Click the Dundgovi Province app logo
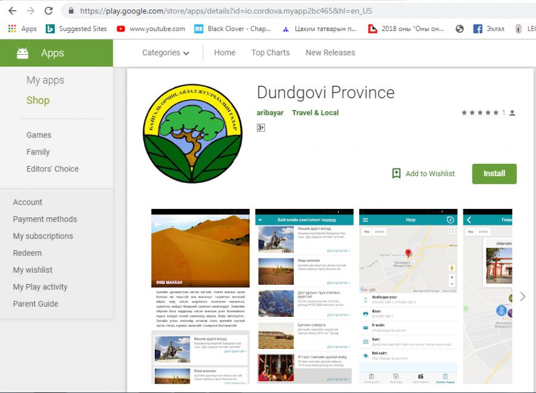This screenshot has height=393, width=536. pos(193,133)
